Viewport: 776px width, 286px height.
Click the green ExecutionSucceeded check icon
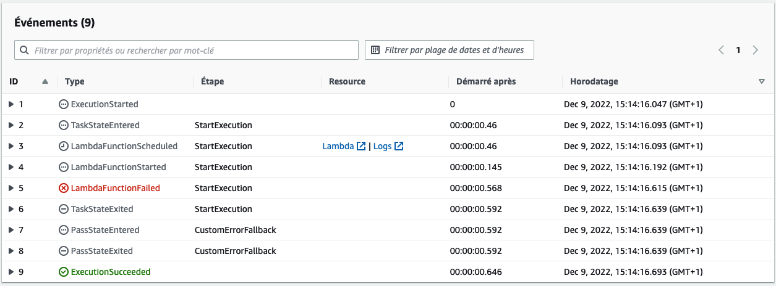64,272
